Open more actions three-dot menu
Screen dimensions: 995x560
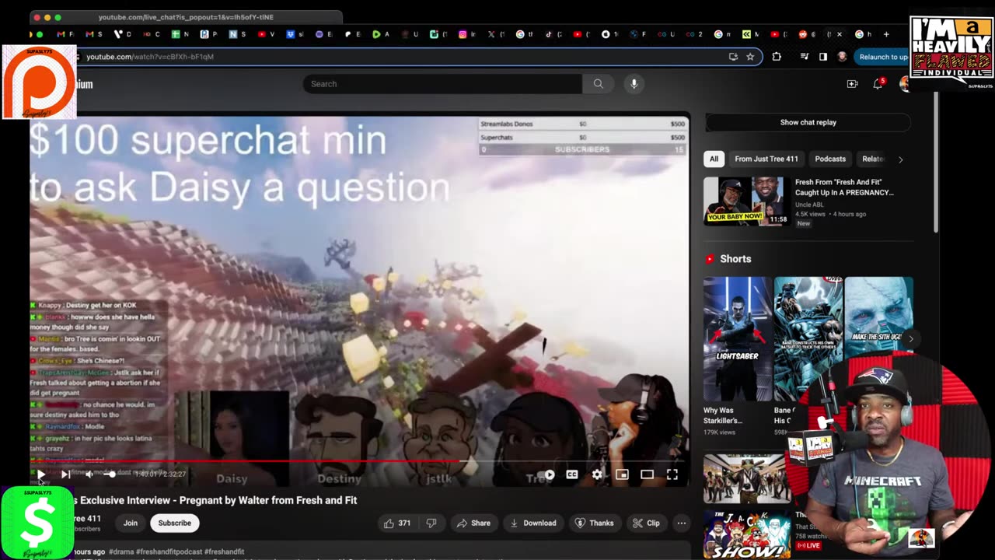682,523
